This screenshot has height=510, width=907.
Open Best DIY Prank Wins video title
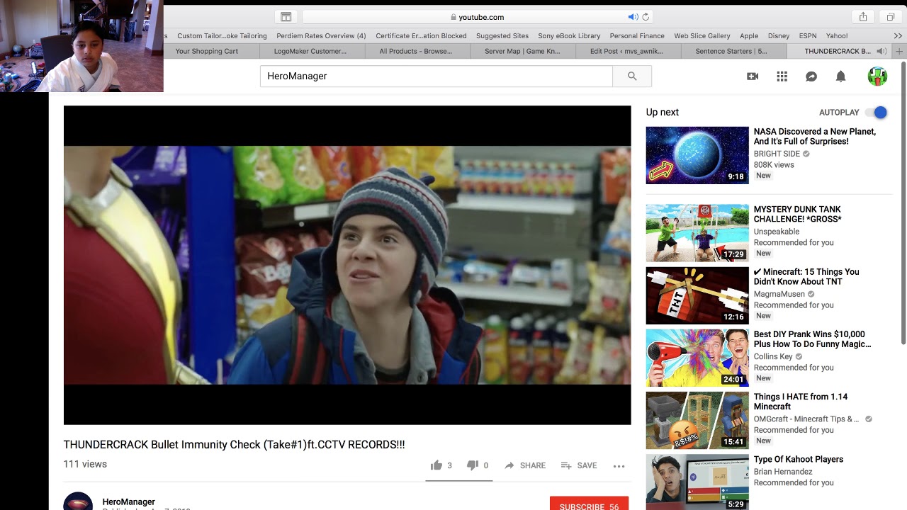pyautogui.click(x=812, y=339)
